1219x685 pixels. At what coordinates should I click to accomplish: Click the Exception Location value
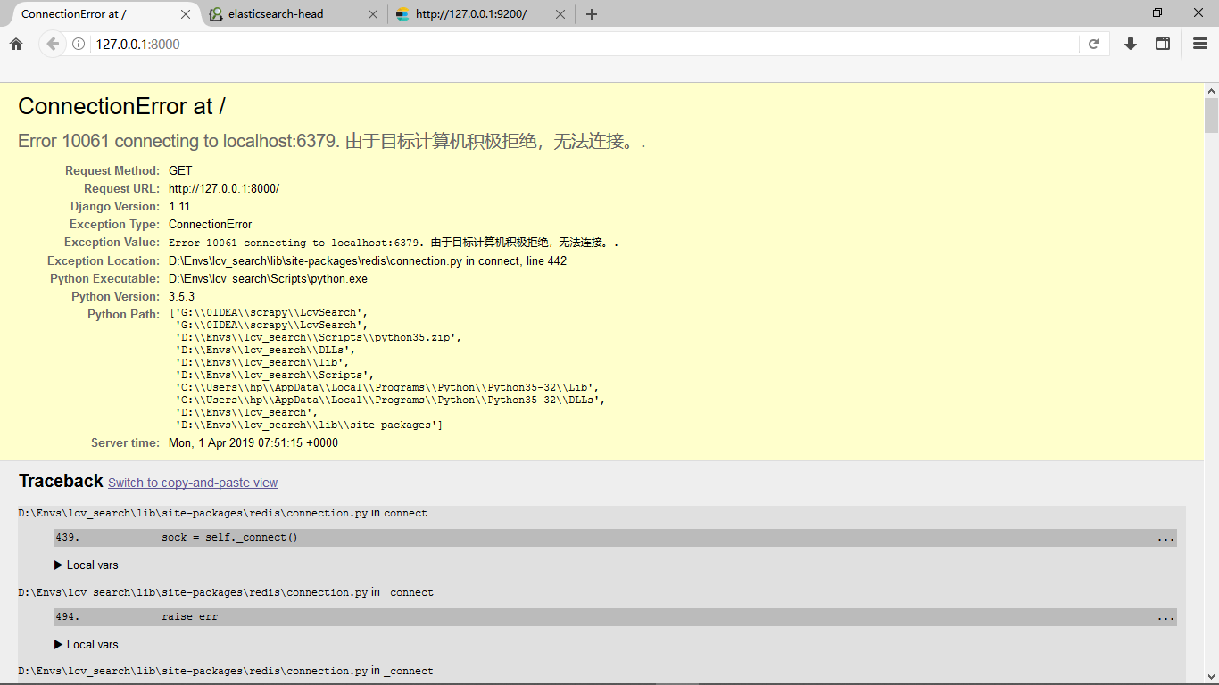[368, 260]
